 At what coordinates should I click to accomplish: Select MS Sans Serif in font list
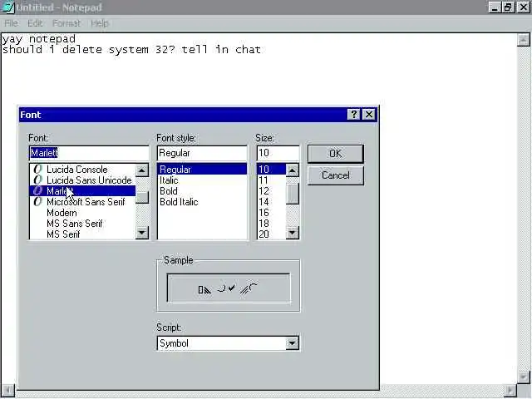[82, 224]
